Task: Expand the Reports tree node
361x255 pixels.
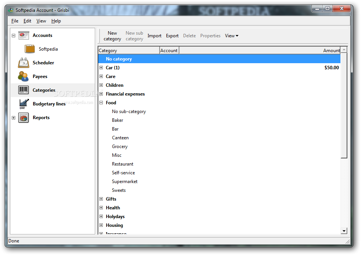Action: click(x=14, y=118)
